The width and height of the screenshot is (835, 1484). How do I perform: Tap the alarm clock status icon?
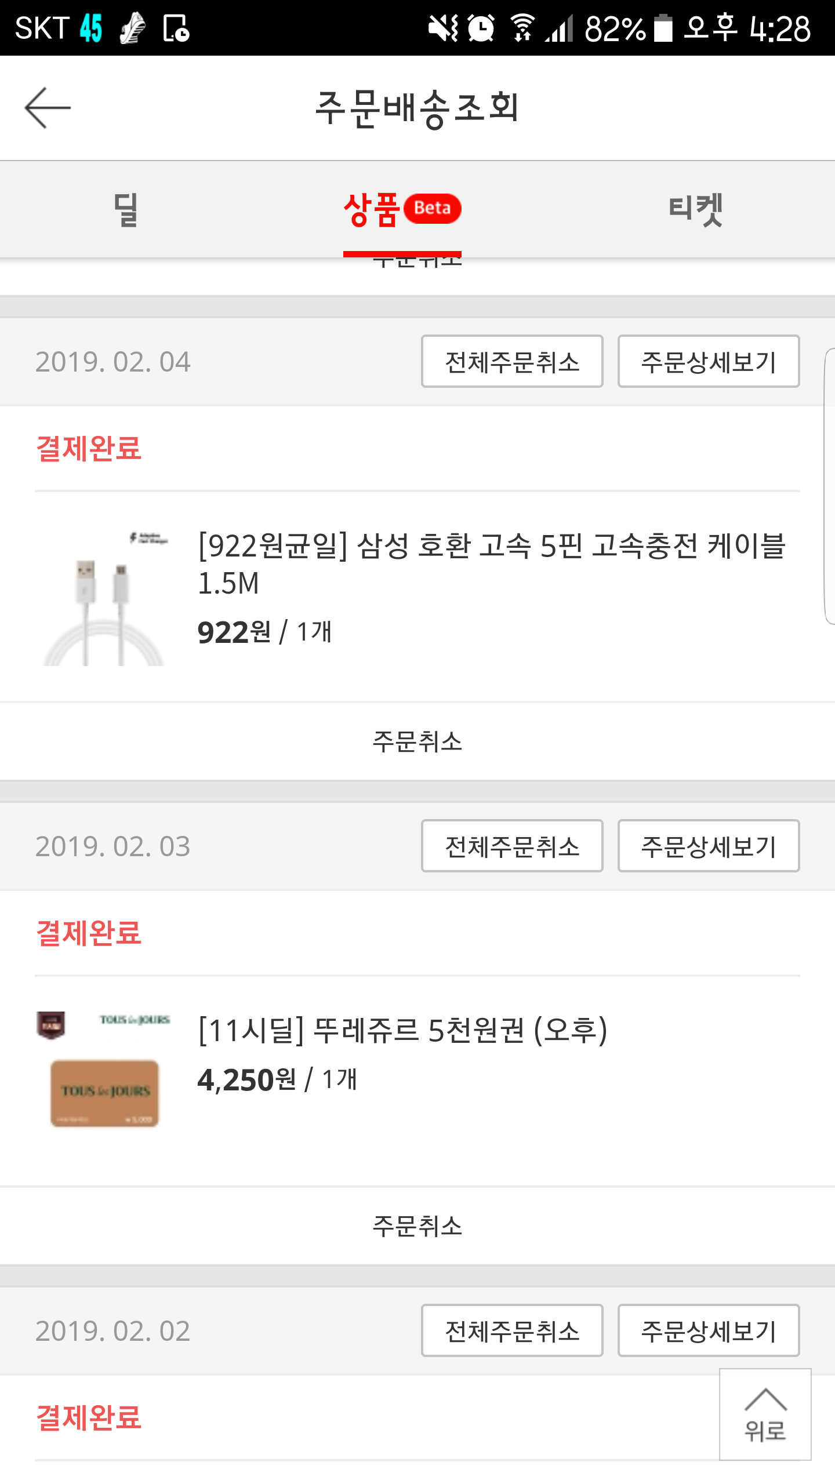(481, 28)
